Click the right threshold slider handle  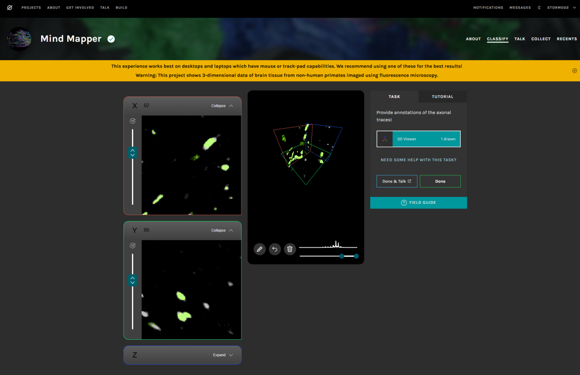(x=356, y=256)
